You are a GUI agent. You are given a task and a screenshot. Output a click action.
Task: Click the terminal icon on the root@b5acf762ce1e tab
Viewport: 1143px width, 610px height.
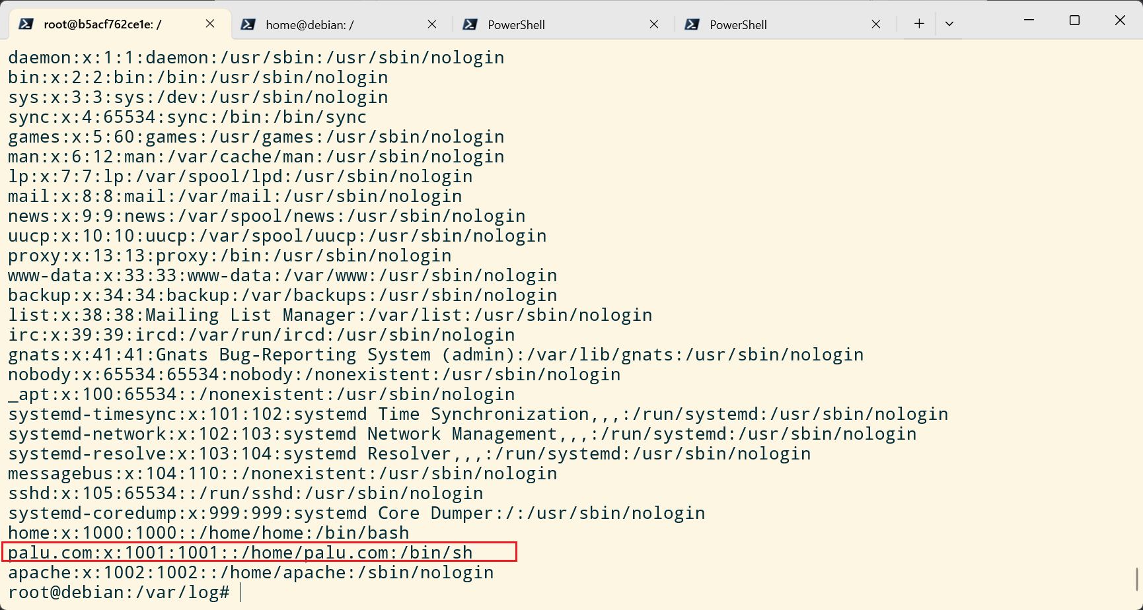[x=26, y=24]
